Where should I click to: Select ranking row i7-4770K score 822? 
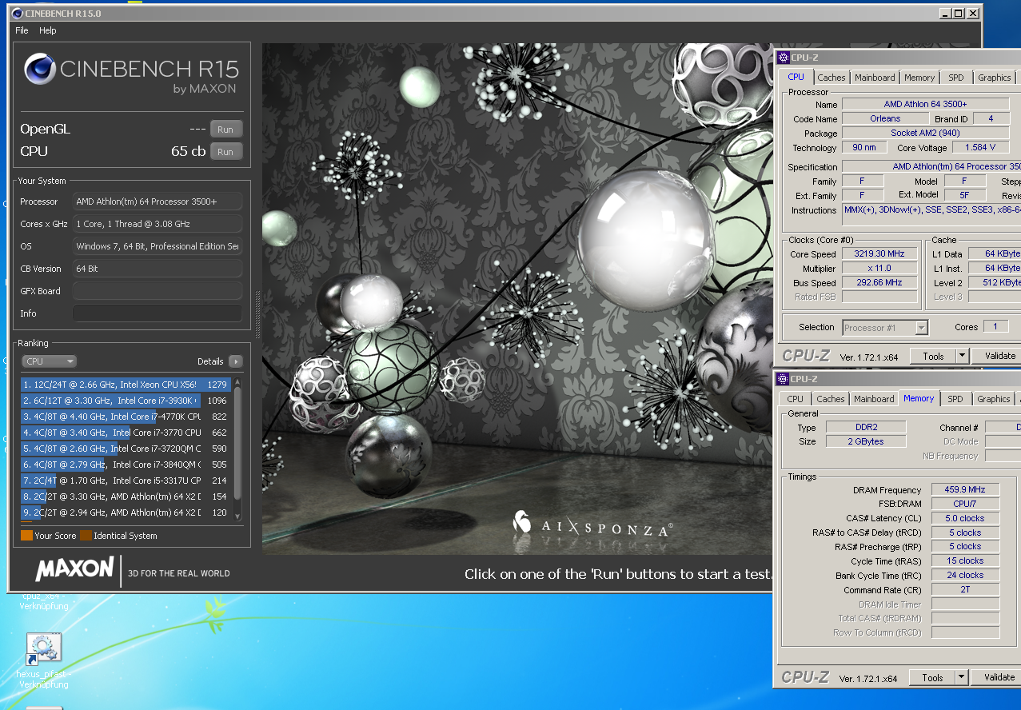click(x=126, y=417)
